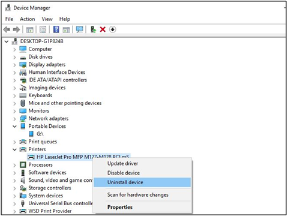This screenshot has width=288, height=216.
Task: Click the Help question-mark toolbar icon
Action: click(56, 29)
